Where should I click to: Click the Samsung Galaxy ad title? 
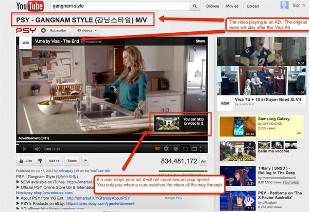(274, 119)
